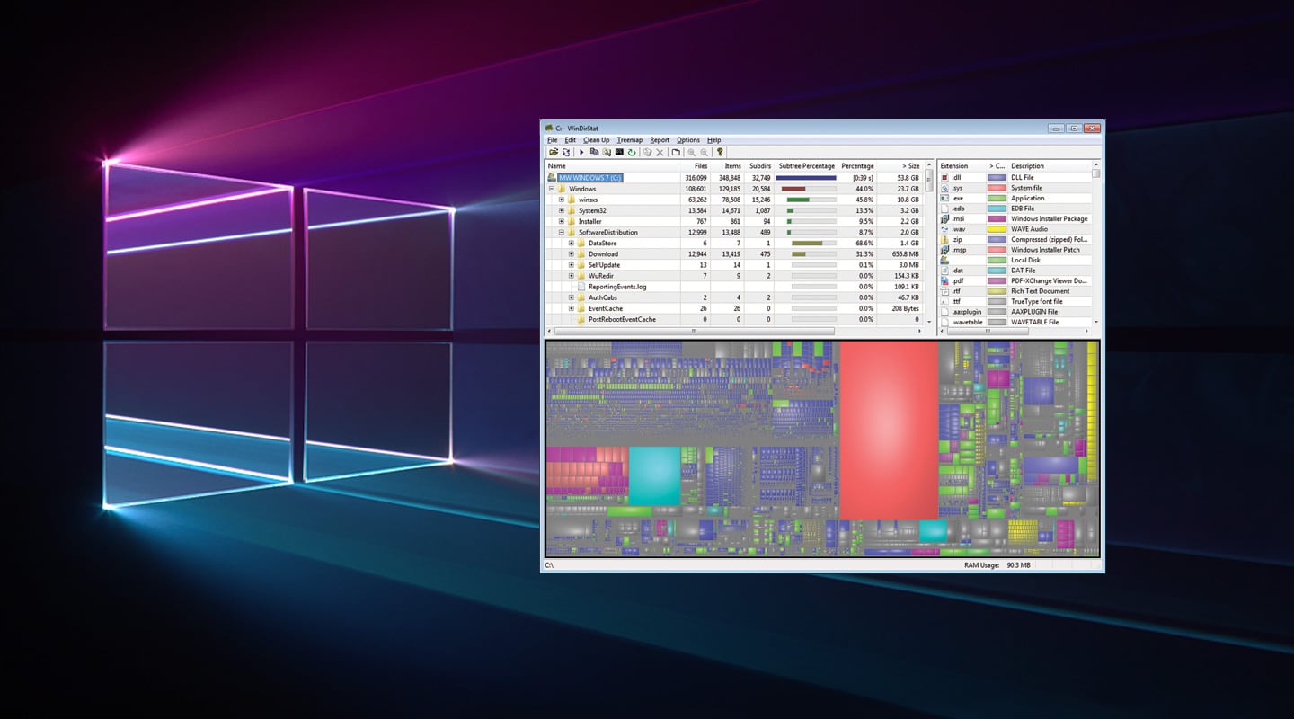
Task: Click the Command Prompt Here toolbar icon
Action: (x=619, y=152)
